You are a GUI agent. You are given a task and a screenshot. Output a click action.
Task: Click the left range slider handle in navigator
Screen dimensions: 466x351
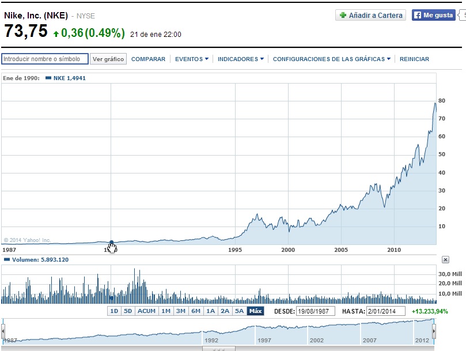tap(3, 331)
